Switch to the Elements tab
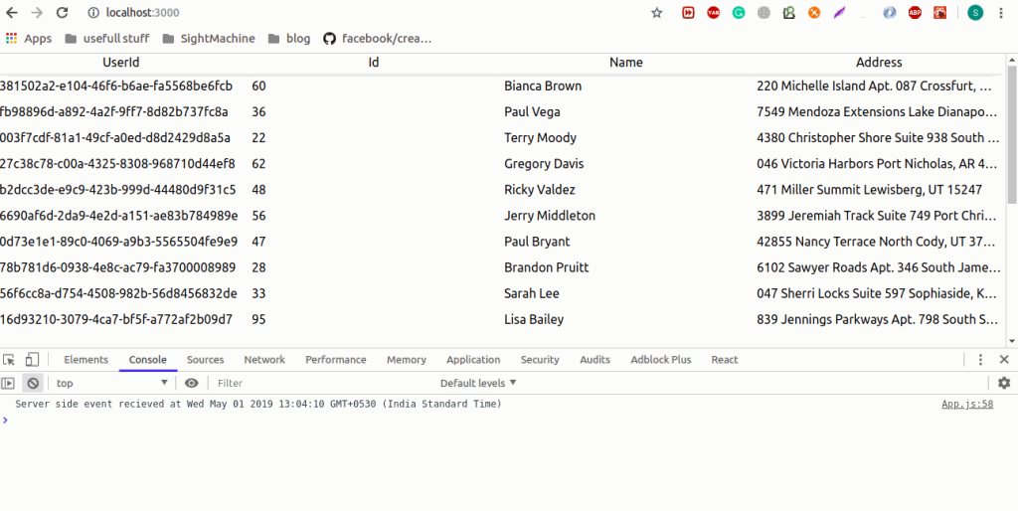The height and width of the screenshot is (511, 1018). [x=85, y=360]
